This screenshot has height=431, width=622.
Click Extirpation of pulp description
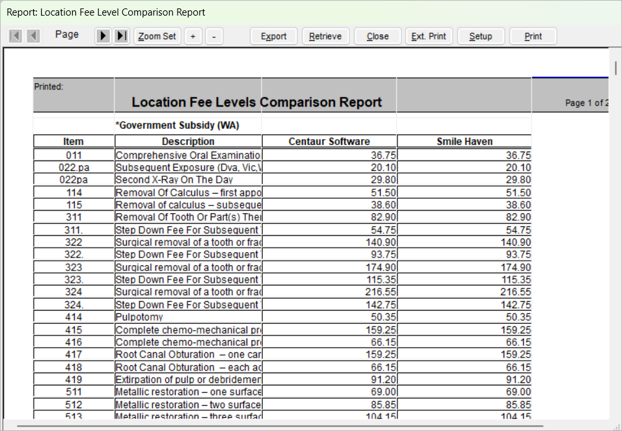pos(188,380)
